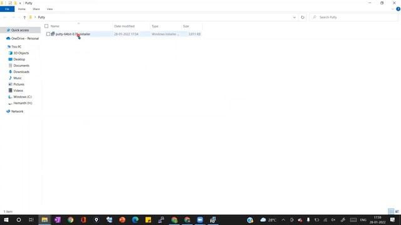Toggle the select-all checkbox in header
The height and width of the screenshot is (225, 401).
click(46, 26)
